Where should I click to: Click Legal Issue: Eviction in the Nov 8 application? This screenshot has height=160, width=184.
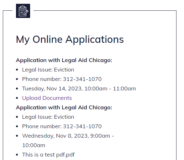48,117
